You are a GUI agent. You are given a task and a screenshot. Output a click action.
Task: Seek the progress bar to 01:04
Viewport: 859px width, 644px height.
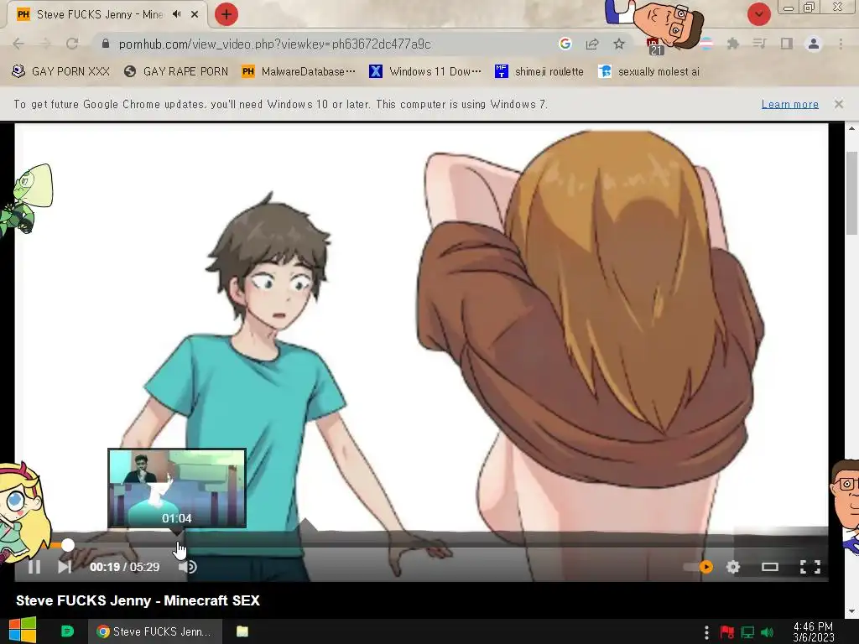coord(177,545)
